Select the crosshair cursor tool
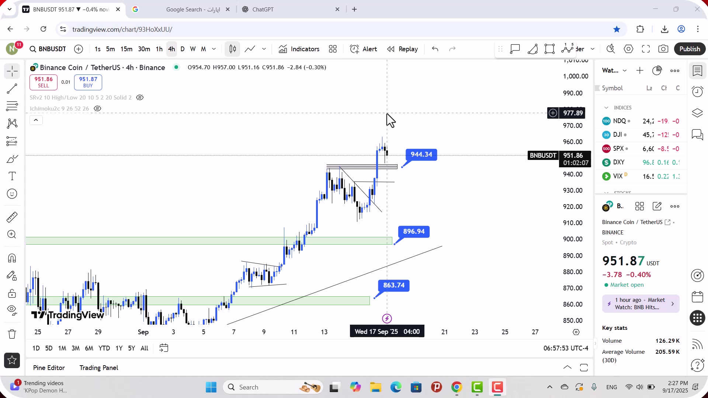Screen dimensions: 708x398 [12, 71]
